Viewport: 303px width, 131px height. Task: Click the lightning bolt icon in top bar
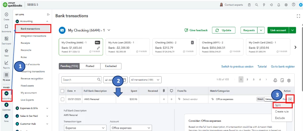(264, 5)
